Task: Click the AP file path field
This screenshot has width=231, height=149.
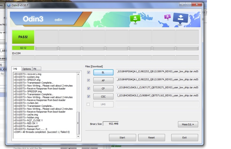Action: tap(157, 80)
